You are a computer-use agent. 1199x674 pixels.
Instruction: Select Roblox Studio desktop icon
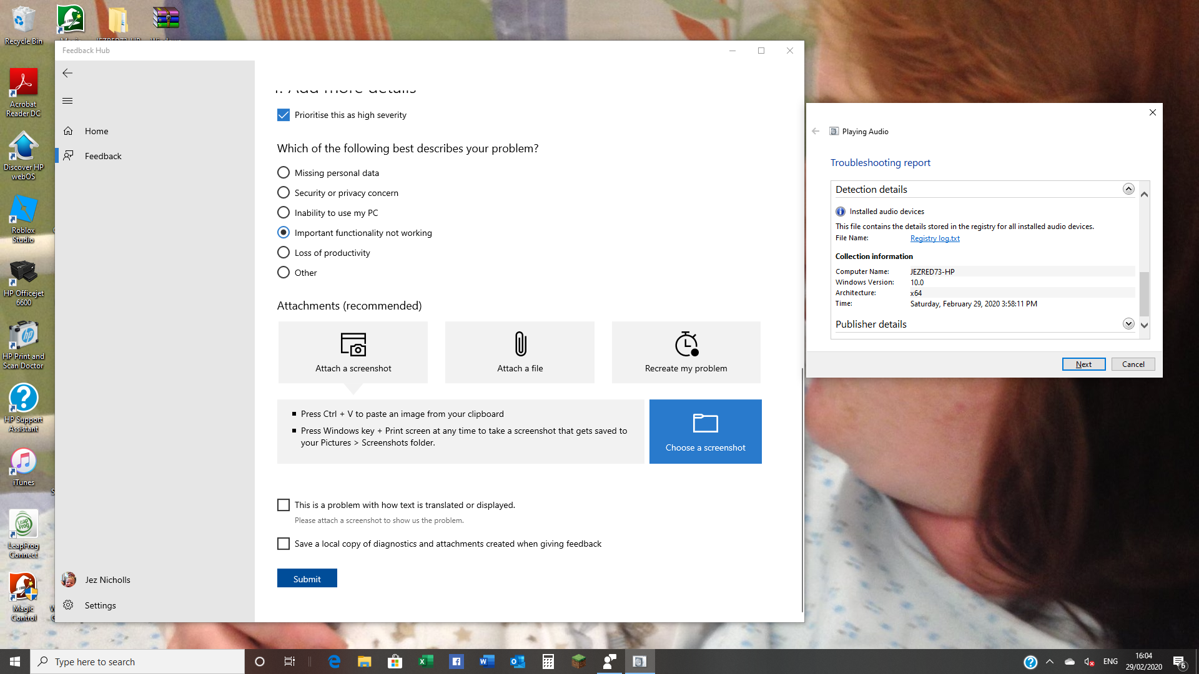[24, 219]
